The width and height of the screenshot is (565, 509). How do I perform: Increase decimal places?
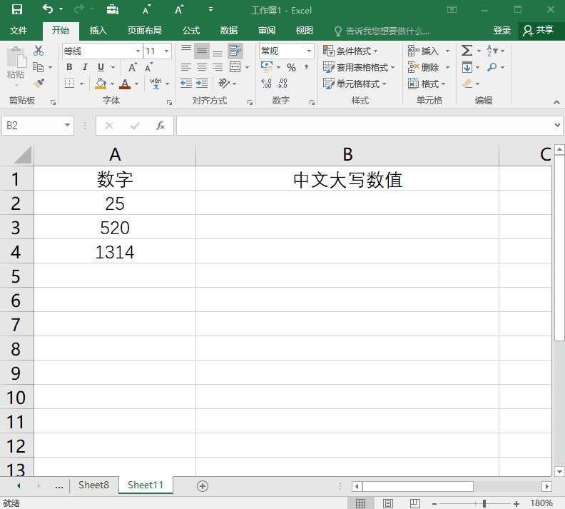coord(266,84)
